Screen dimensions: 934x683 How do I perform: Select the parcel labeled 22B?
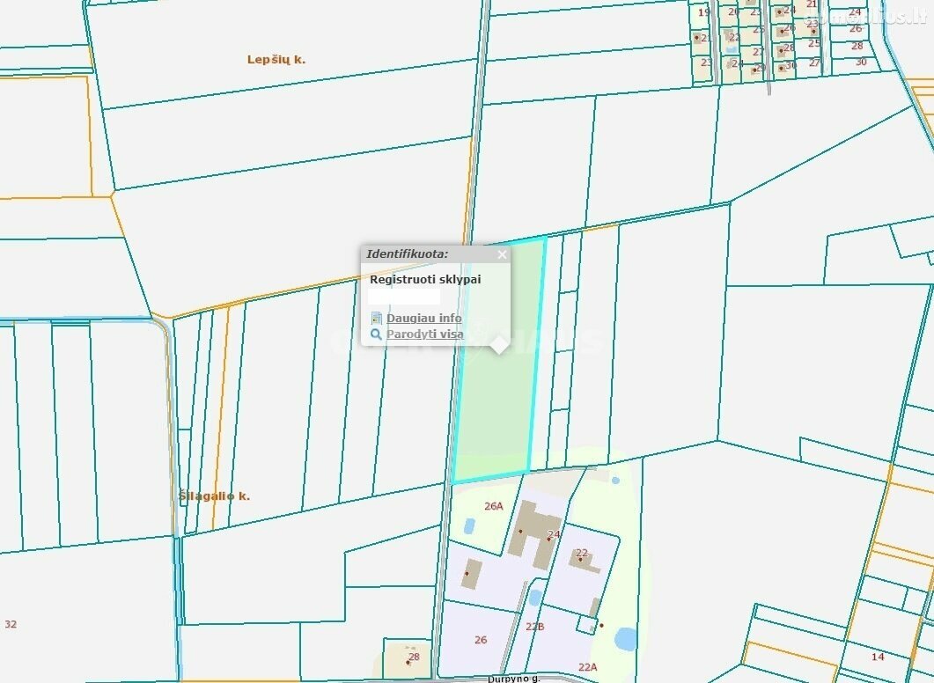pos(535,627)
